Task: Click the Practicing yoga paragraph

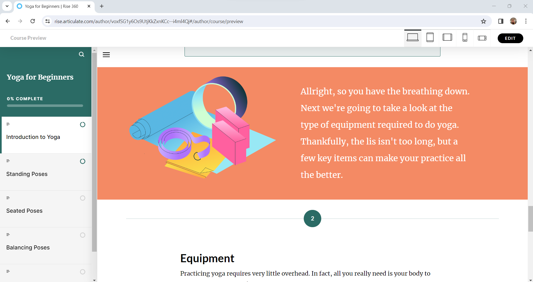Action: 305,274
